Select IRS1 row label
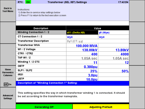Viewport: 145px width, 109px height. click(41, 75)
